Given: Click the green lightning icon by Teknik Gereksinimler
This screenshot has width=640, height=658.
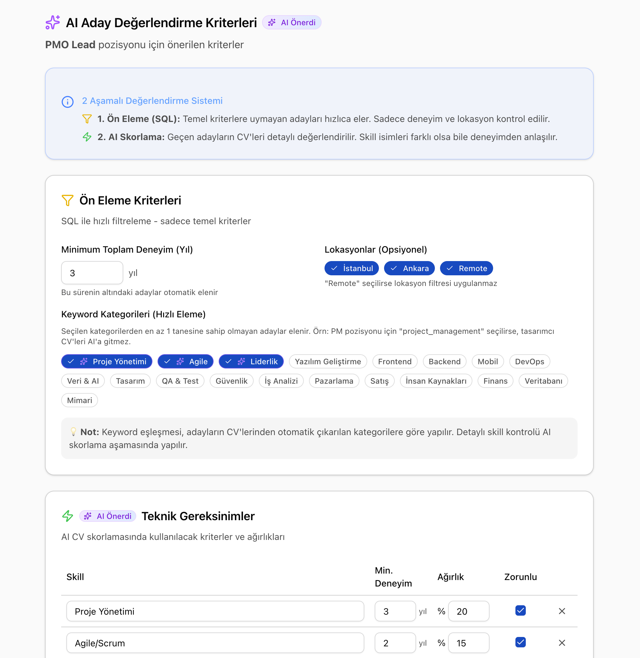Looking at the screenshot, I should [x=68, y=516].
